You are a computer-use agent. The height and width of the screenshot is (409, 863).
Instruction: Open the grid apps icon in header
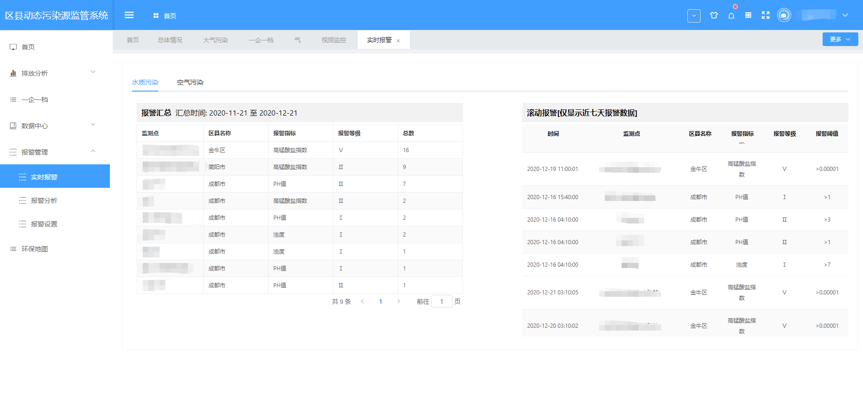coord(748,15)
